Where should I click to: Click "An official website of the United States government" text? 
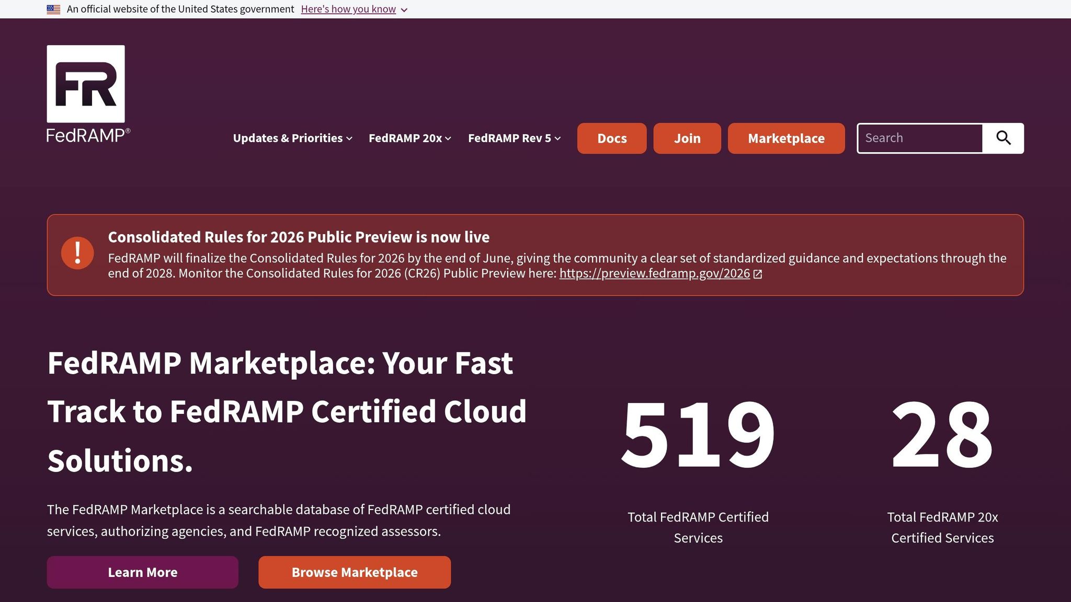[180, 9]
